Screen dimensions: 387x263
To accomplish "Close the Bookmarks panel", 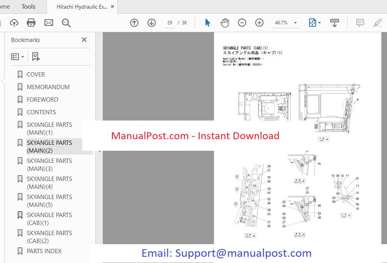I will pyautogui.click(x=84, y=40).
